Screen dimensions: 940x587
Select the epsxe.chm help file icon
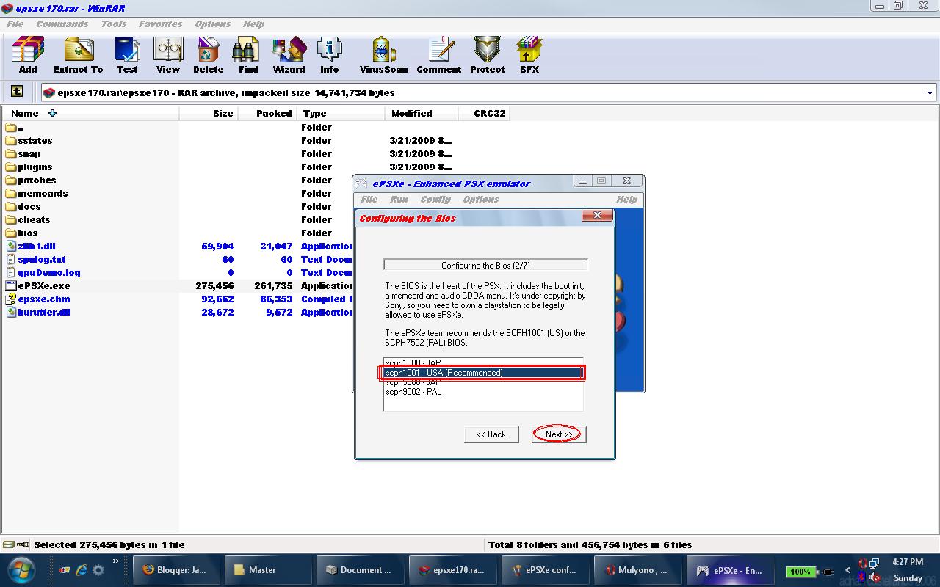11,299
